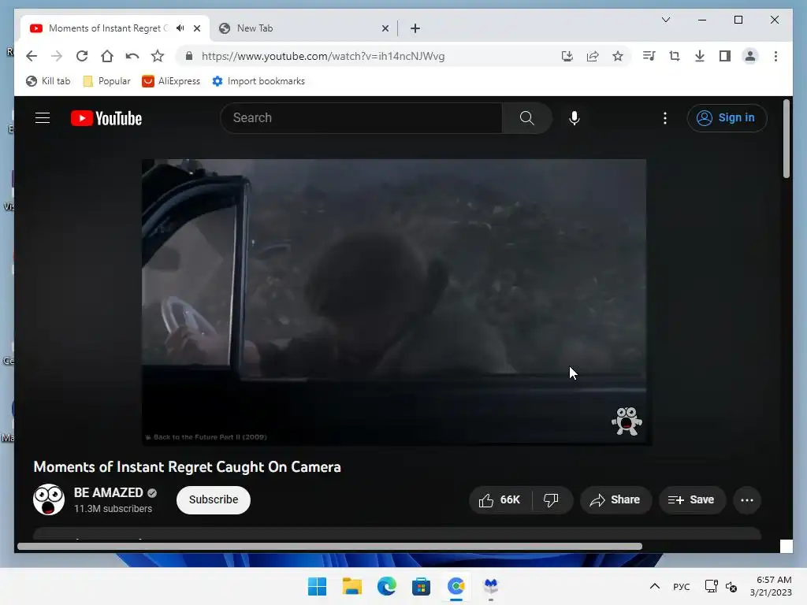Open Microsoft Store from taskbar

click(x=421, y=586)
